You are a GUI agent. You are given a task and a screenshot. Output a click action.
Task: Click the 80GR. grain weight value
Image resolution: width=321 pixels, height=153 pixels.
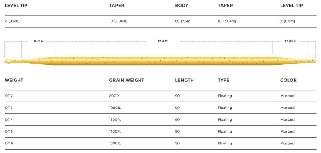click(115, 96)
